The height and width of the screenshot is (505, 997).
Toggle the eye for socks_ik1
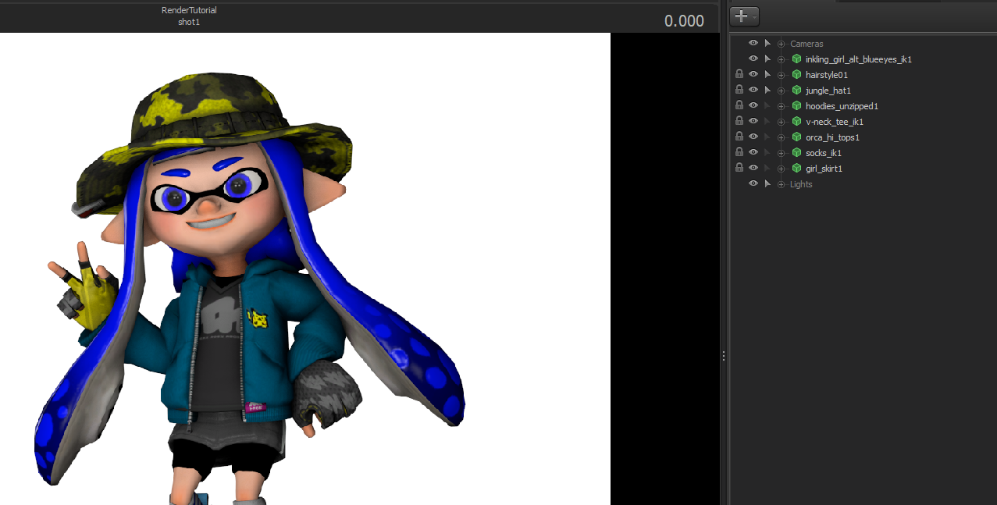(753, 152)
